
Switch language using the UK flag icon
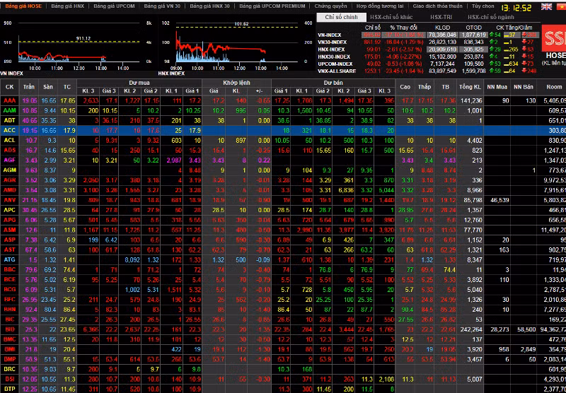tap(546, 6)
